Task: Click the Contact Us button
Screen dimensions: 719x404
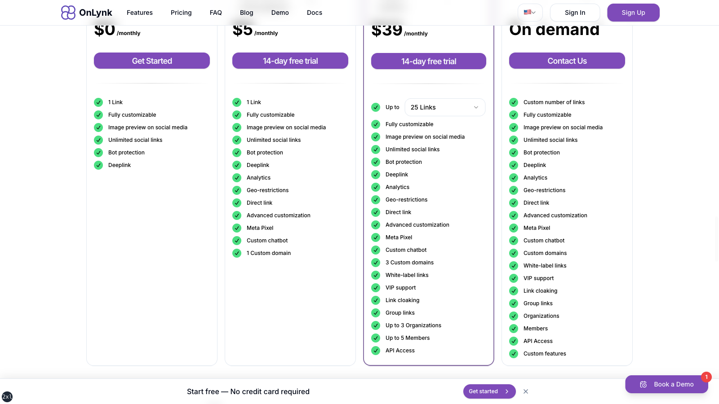Action: (x=567, y=61)
